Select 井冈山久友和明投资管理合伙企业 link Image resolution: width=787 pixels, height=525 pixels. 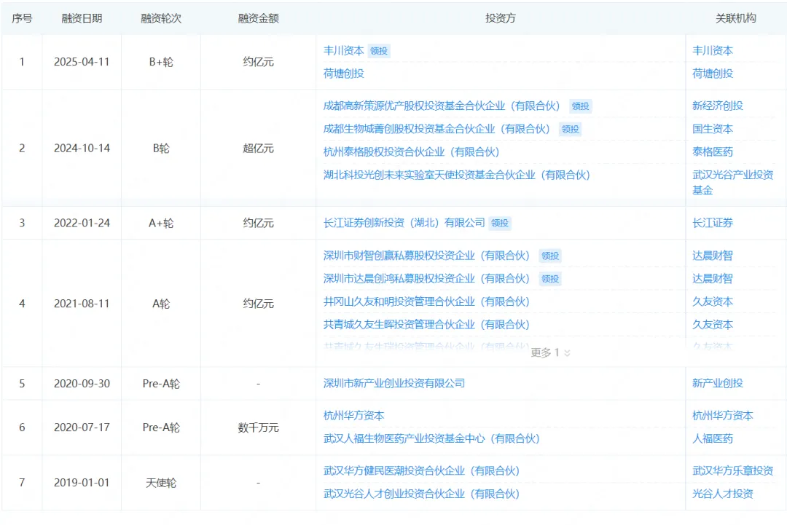[x=426, y=301]
